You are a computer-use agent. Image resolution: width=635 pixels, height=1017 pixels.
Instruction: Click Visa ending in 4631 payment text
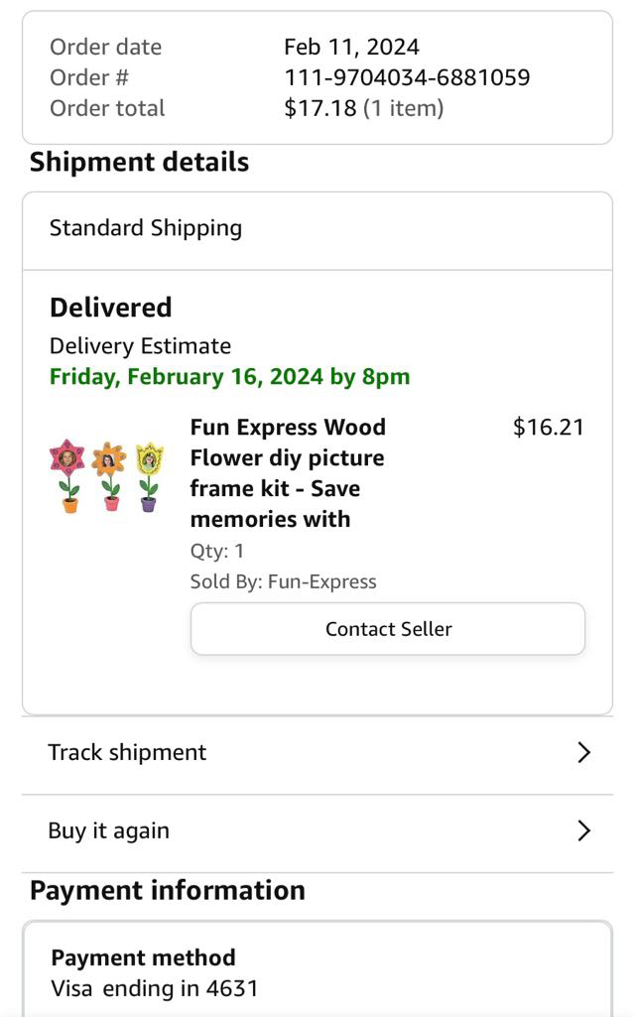click(154, 988)
